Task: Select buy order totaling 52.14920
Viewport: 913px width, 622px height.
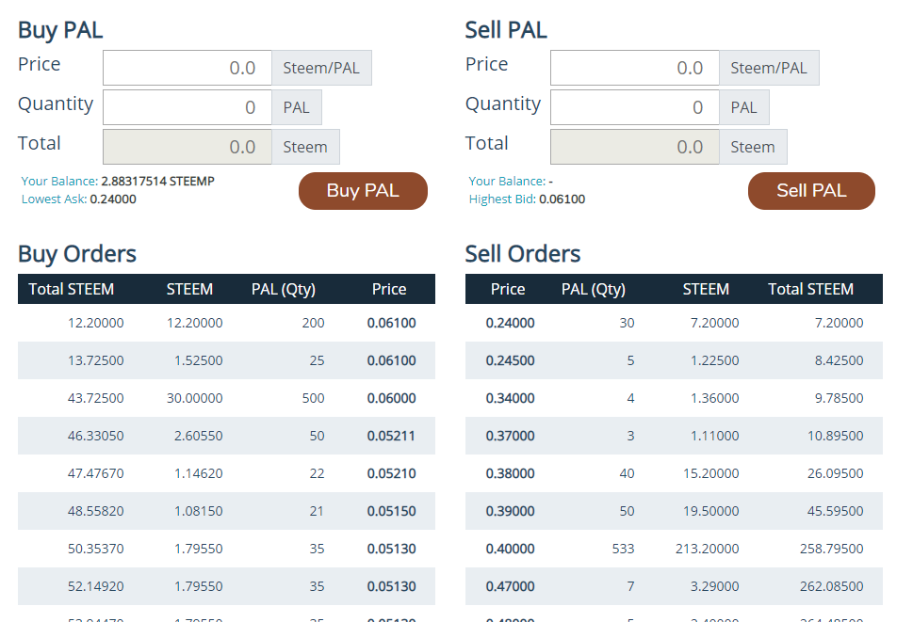Action: (x=226, y=586)
